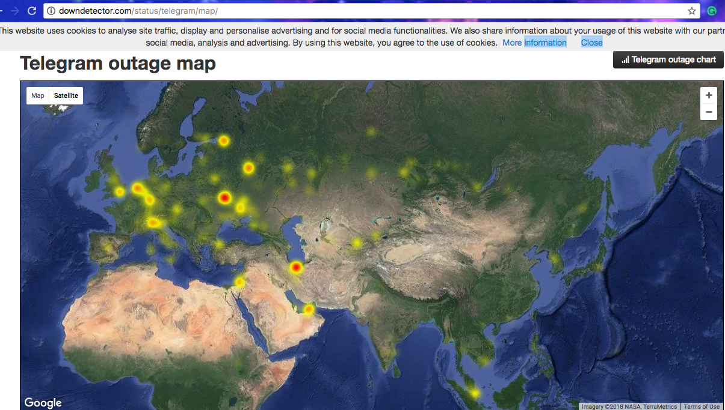725x410 pixels.
Task: Open map Terms of Use link
Action: [702, 406]
